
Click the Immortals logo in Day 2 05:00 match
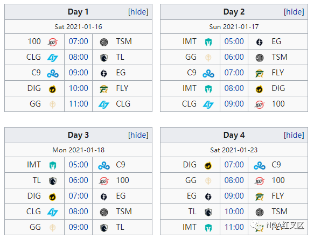pyautogui.click(x=208, y=42)
